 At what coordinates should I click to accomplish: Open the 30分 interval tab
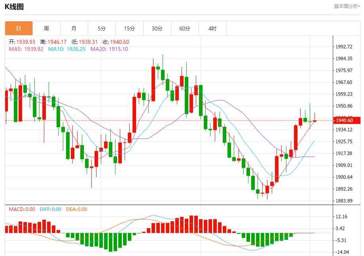pyautogui.click(x=157, y=28)
